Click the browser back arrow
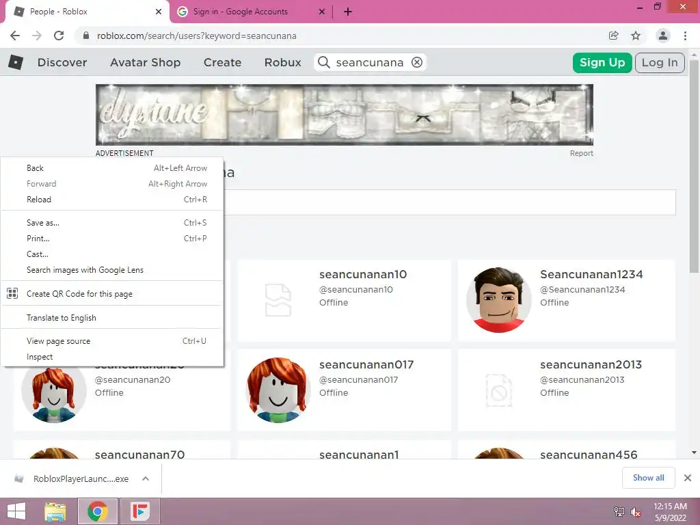 [x=15, y=36]
